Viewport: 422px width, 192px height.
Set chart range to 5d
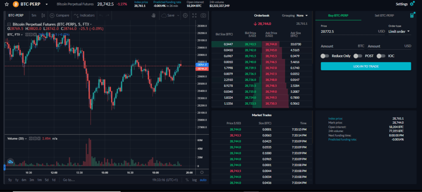pos(47,180)
